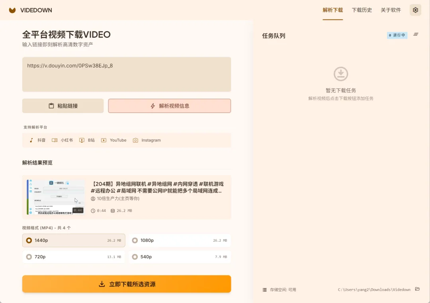This screenshot has height=303, width=430.
Task: Click the VIDEDOWN logo icon
Action: pos(12,10)
